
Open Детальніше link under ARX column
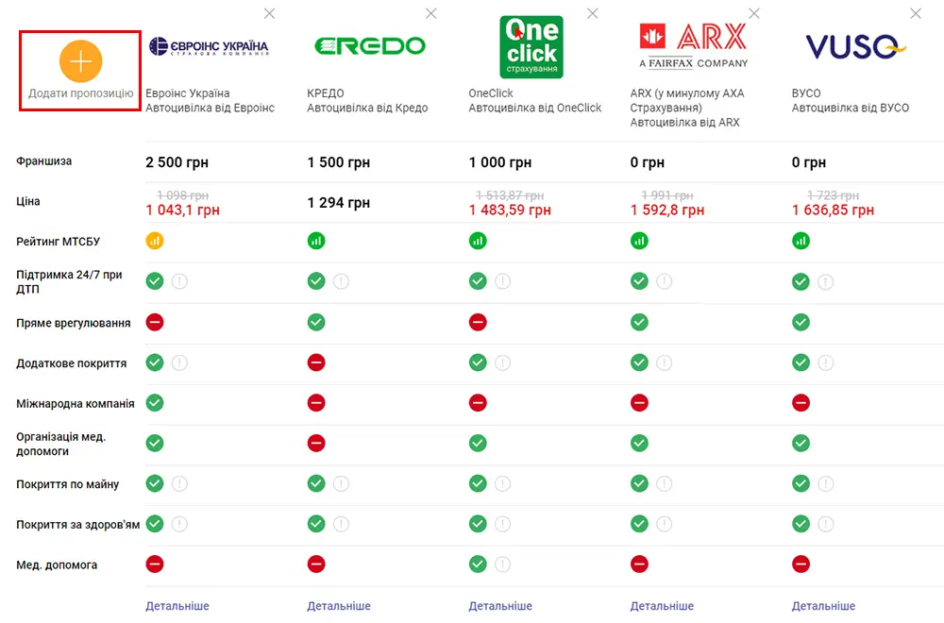(x=662, y=606)
